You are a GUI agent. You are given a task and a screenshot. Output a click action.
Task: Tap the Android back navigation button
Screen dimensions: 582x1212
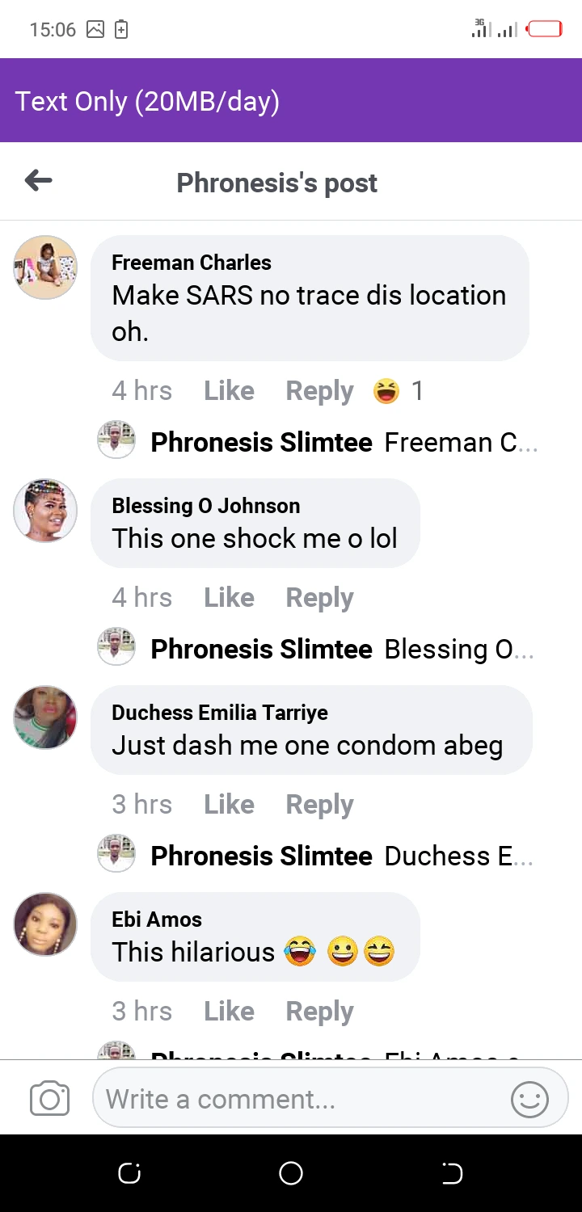[x=452, y=1173]
